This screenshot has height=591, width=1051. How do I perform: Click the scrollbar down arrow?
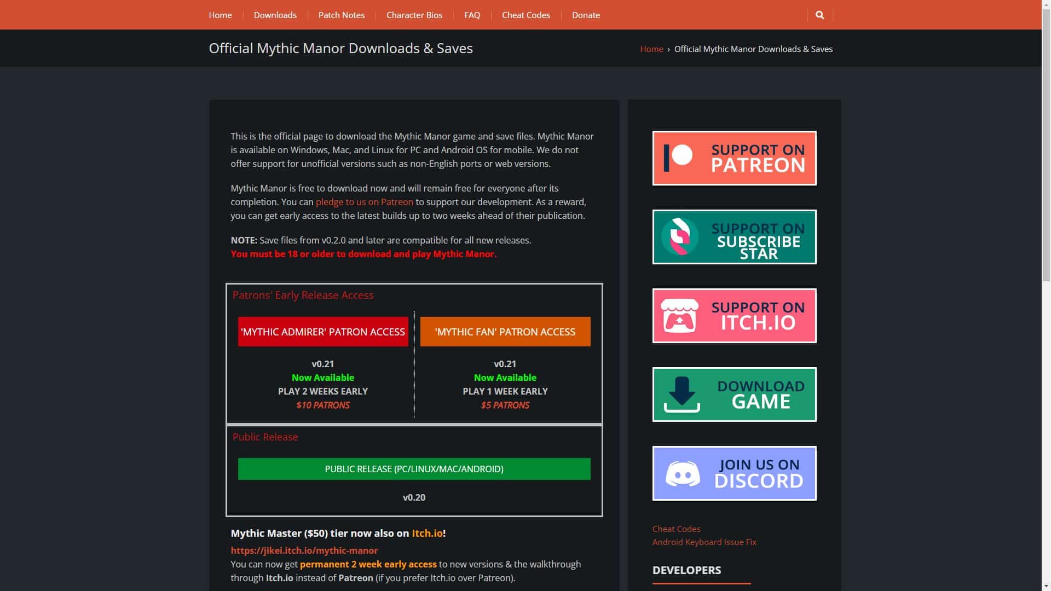coord(1046,587)
